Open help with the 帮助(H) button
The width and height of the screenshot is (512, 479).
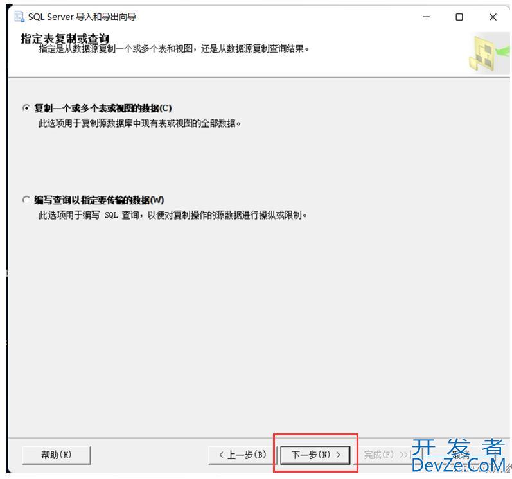(56, 455)
